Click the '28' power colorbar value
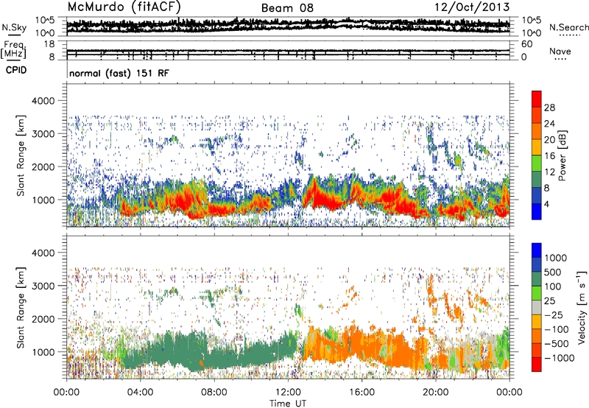The height and width of the screenshot is (408, 589). 549,108
